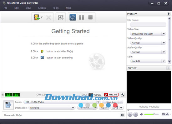
Task: Mute the preview with the speaker icon
Action: [141, 114]
